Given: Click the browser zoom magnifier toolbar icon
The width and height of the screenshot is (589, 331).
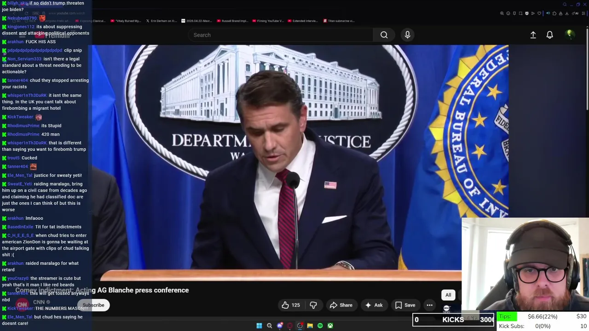Looking at the screenshot, I should point(502,13).
